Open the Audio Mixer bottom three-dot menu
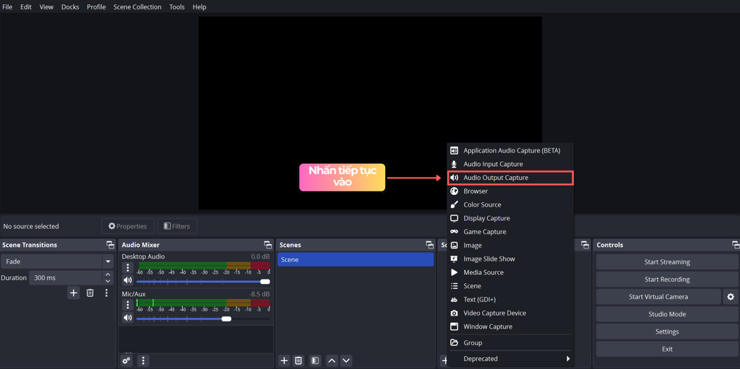The image size is (740, 369). 144,360
